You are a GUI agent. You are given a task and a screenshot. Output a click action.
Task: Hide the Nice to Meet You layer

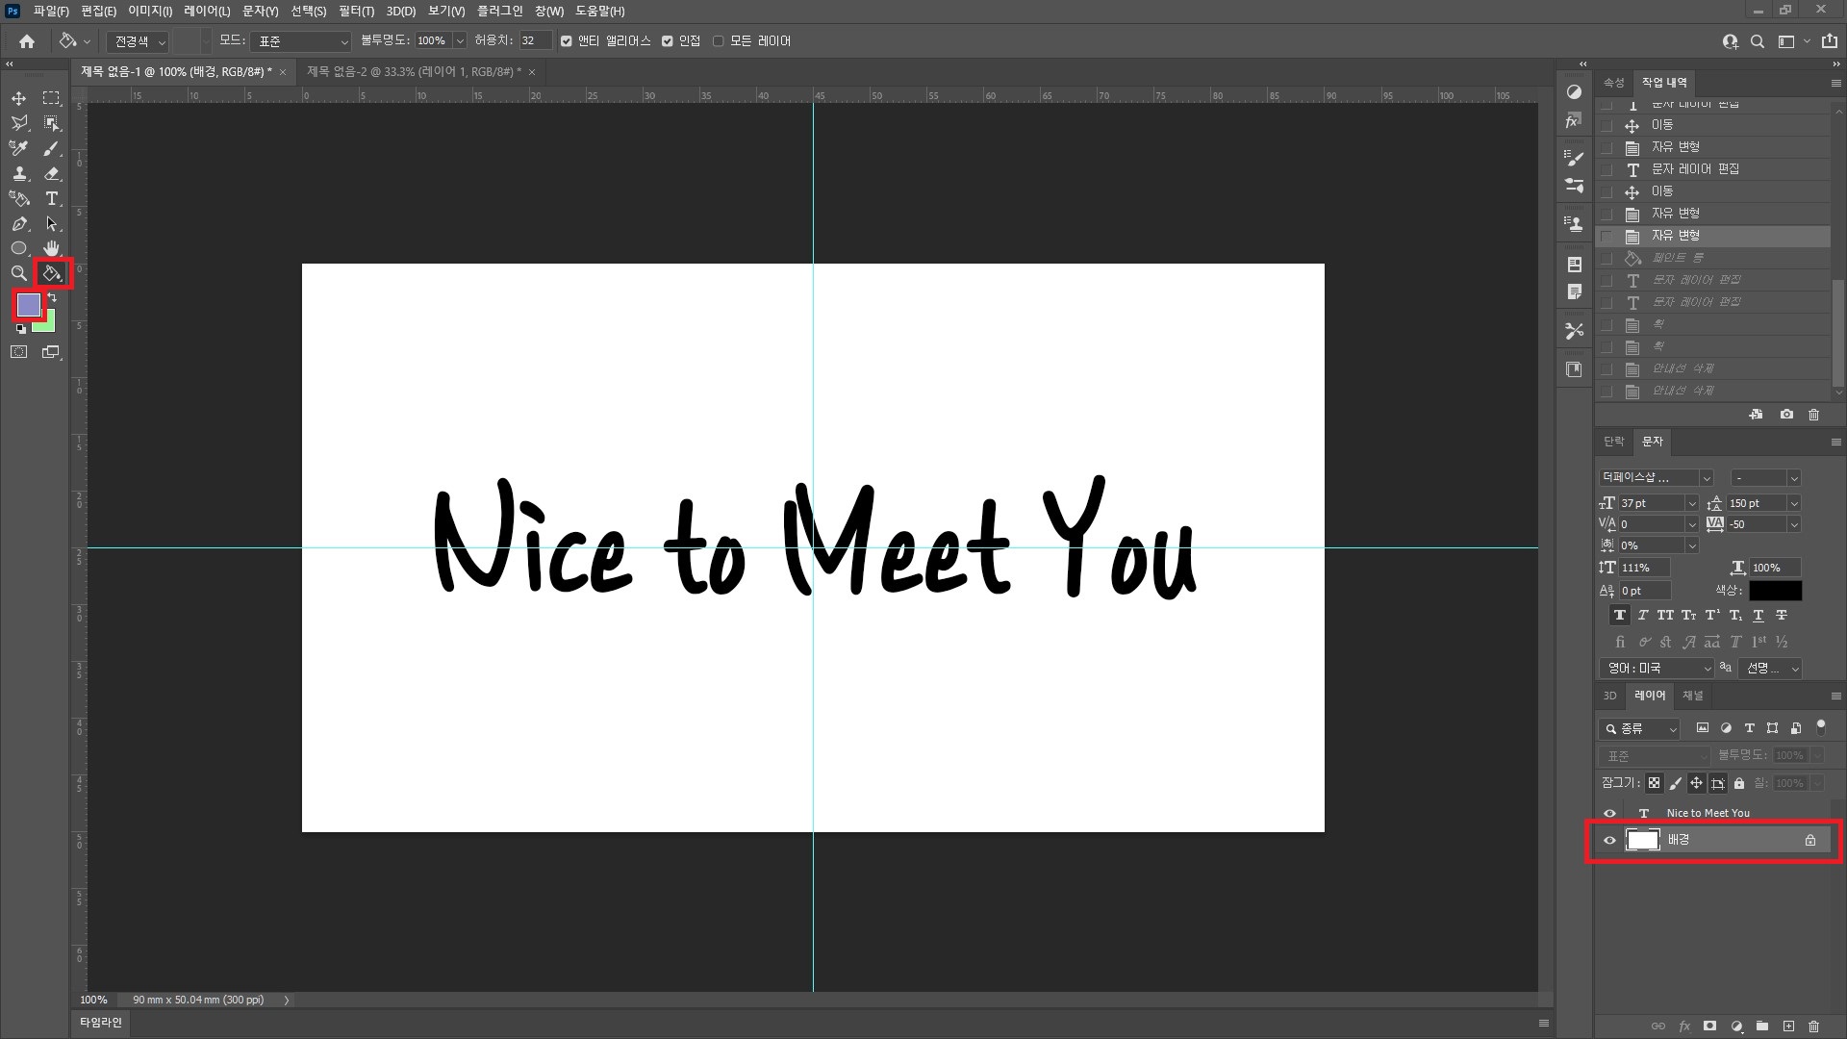pyautogui.click(x=1609, y=813)
